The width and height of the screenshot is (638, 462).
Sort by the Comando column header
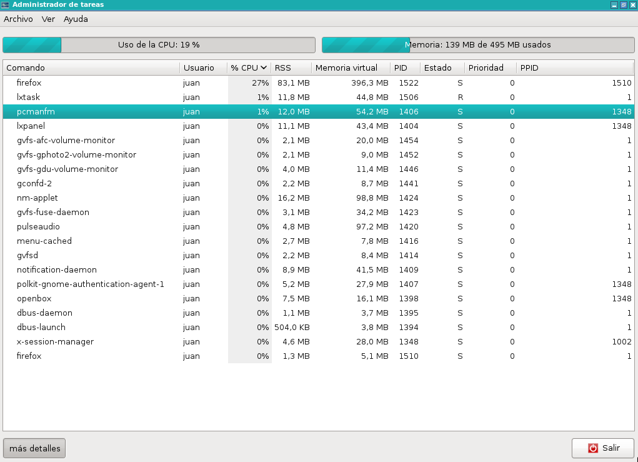pos(91,68)
